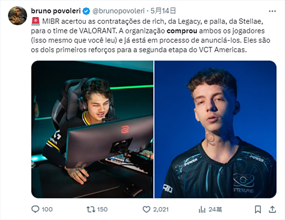Open the three-dot more options menu
The image size is (285, 220).
272,11
